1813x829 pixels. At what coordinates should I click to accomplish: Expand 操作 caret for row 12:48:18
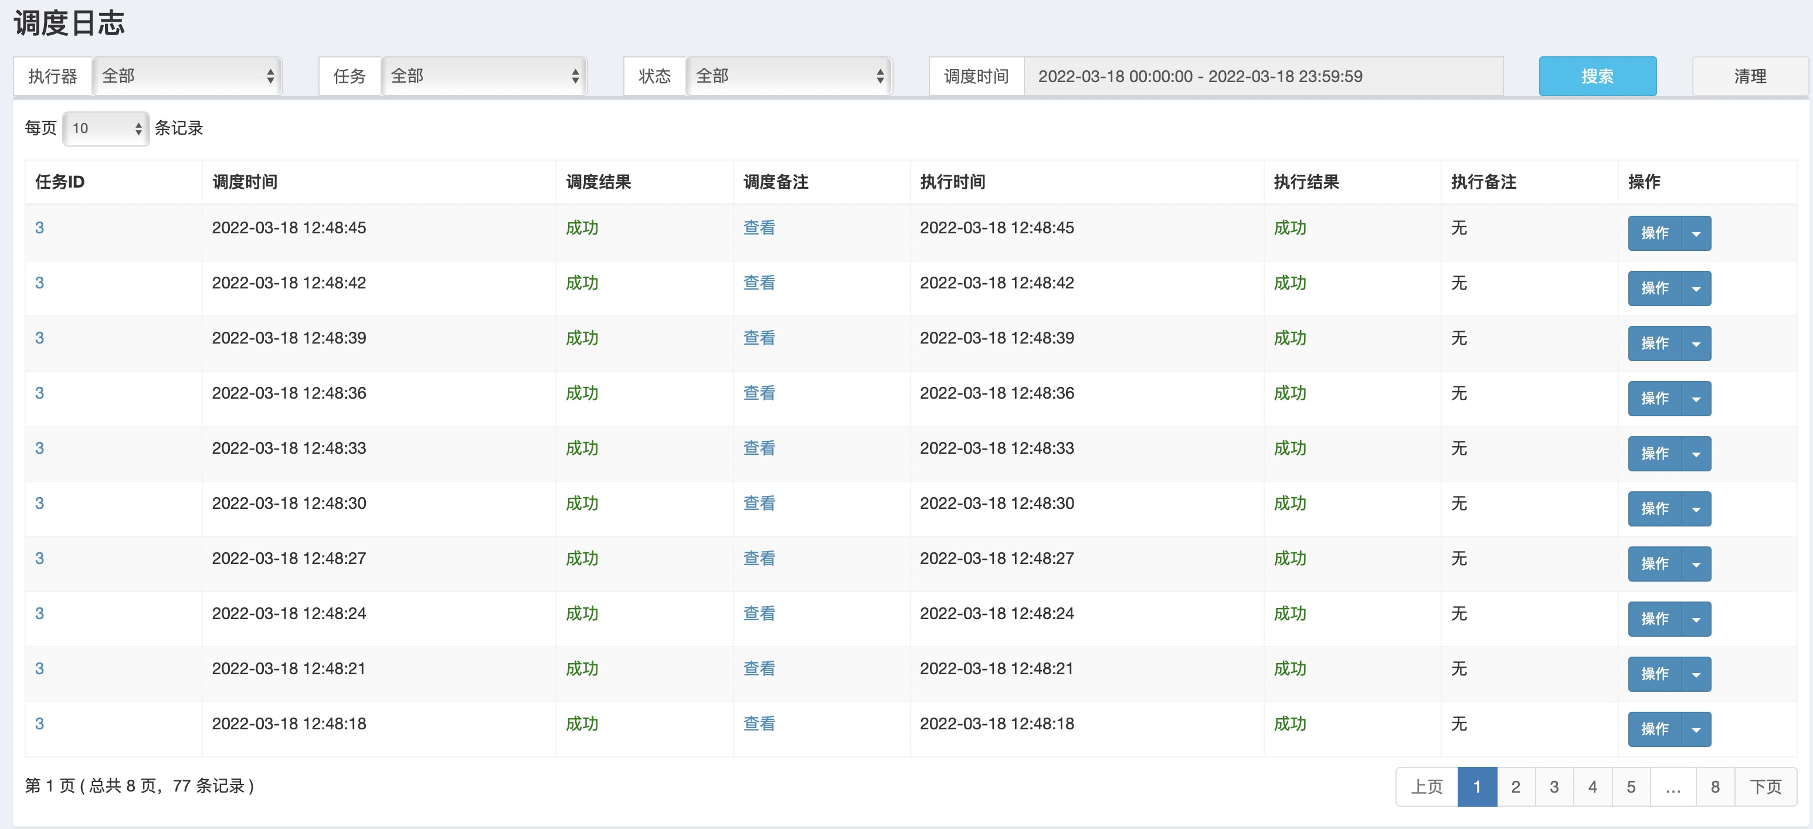pyautogui.click(x=1696, y=729)
